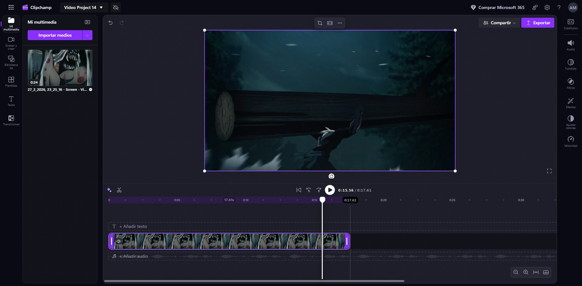
Task: Open the Ajustar colores panel
Action: point(571,122)
